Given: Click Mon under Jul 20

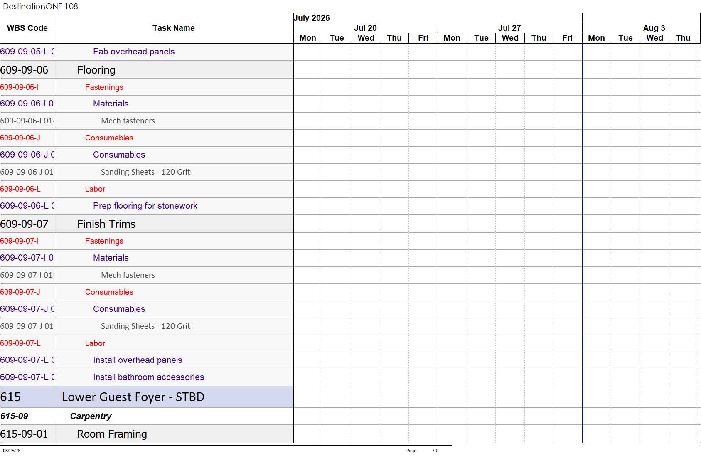Looking at the screenshot, I should point(308,38).
